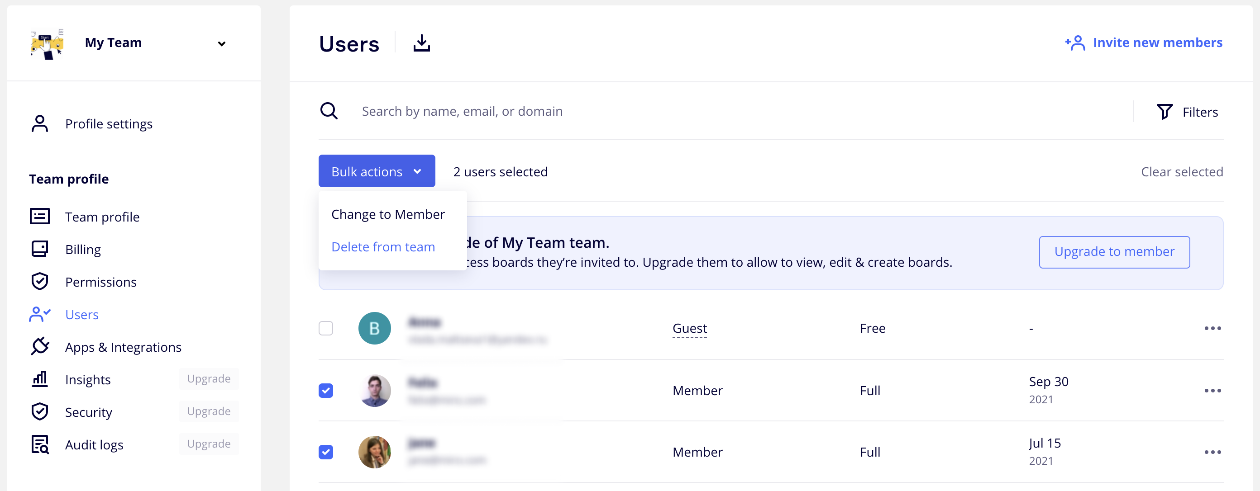Check the Guest user row checkbox

point(326,328)
